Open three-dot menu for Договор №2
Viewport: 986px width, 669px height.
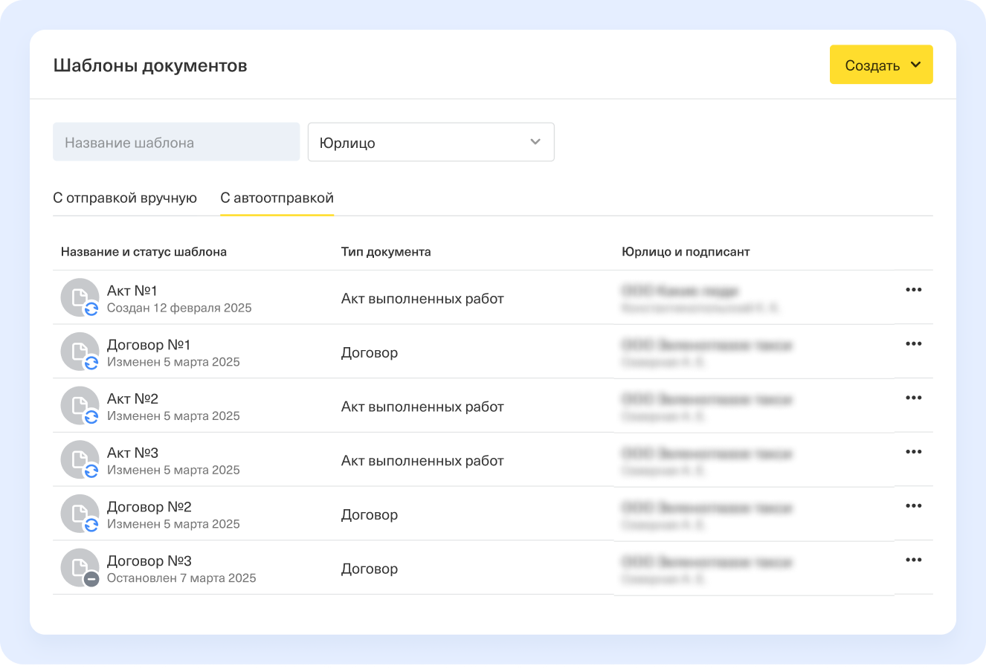(913, 506)
